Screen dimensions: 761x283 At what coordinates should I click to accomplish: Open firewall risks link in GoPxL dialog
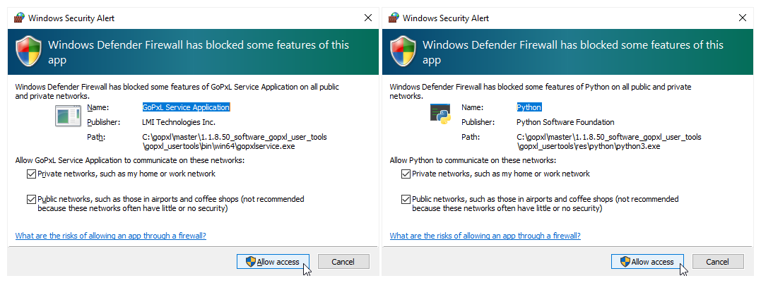(110, 236)
